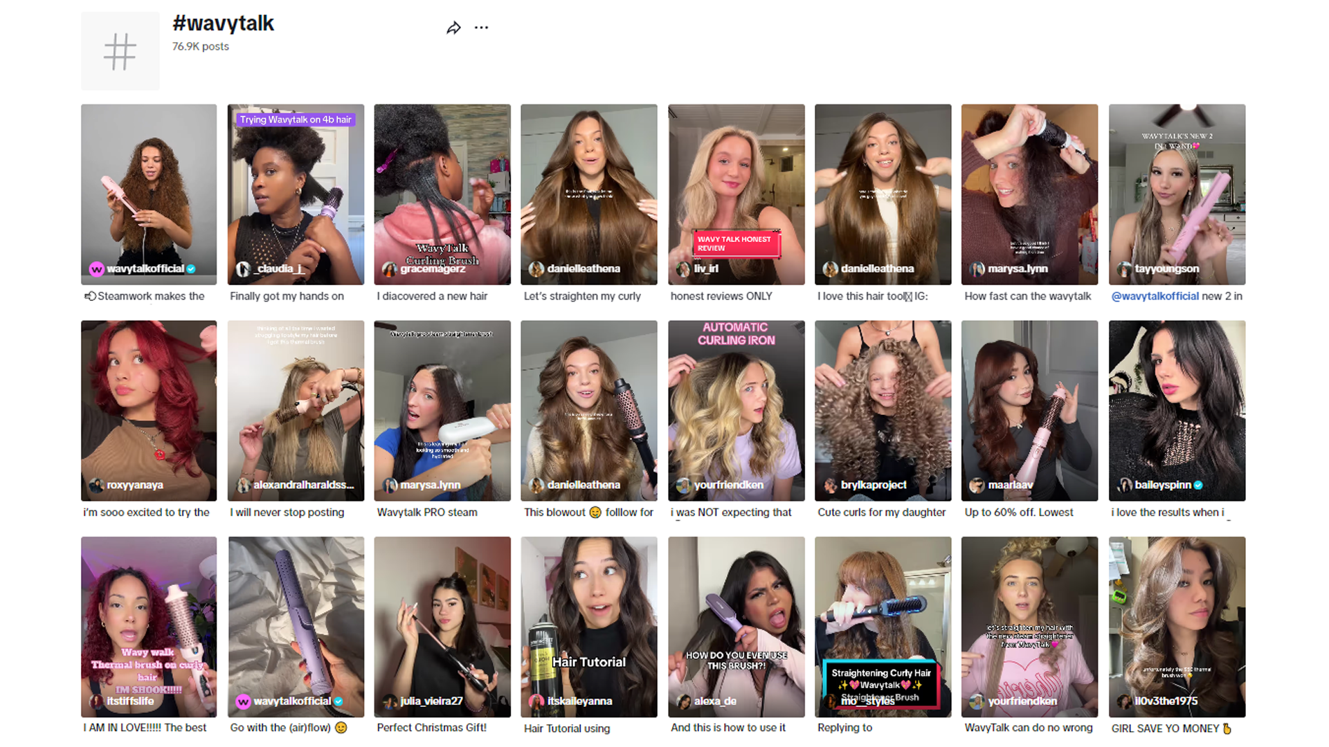The image size is (1329, 747).
Task: Click liv_irl avatar on honest reviews video
Action: [683, 269]
